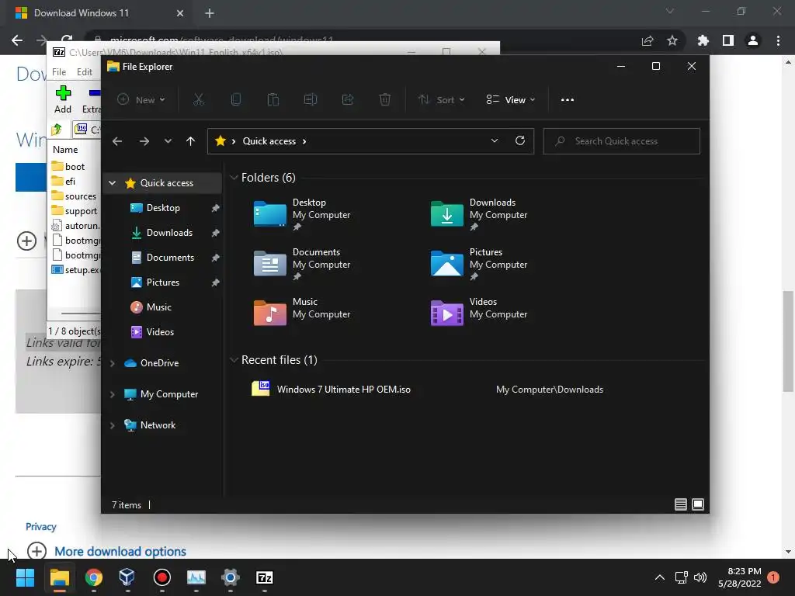Open the New dropdown in File Explorer

(x=141, y=100)
